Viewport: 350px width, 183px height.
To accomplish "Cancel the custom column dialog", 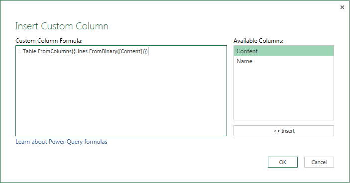I will coord(319,162).
